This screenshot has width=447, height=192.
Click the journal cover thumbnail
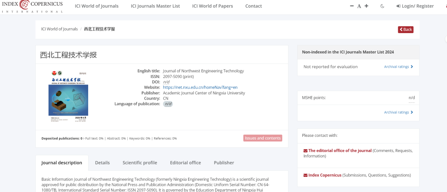pos(68,96)
